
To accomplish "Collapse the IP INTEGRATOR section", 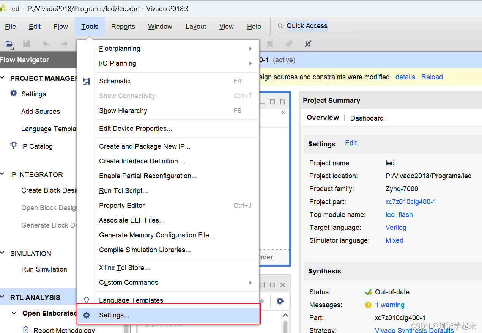I will point(3,174).
